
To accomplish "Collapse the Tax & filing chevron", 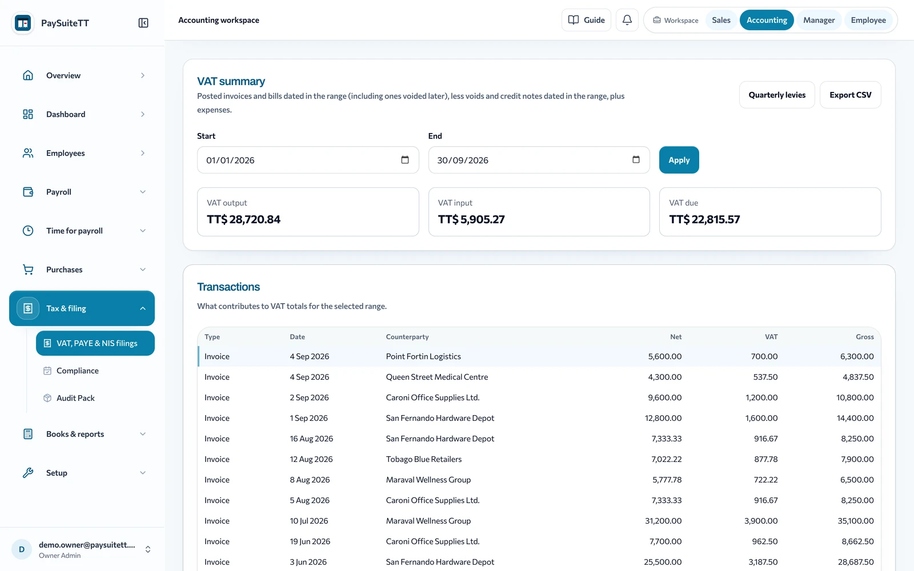I will tap(143, 308).
